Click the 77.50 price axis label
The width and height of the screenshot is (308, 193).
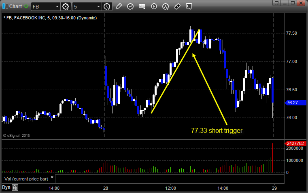[x=291, y=33]
